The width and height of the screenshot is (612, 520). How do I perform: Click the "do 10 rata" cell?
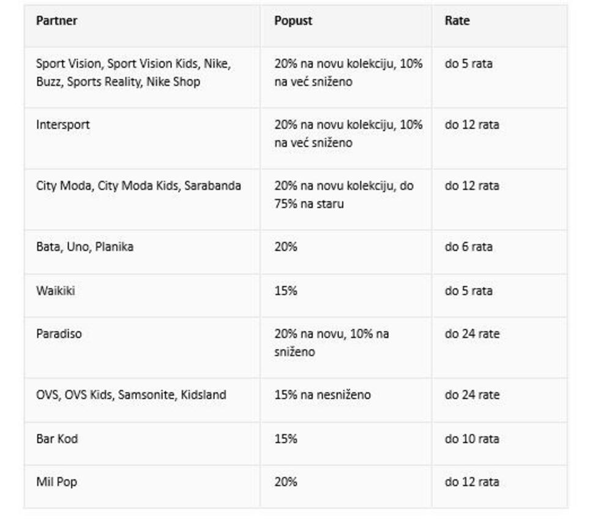(x=472, y=439)
